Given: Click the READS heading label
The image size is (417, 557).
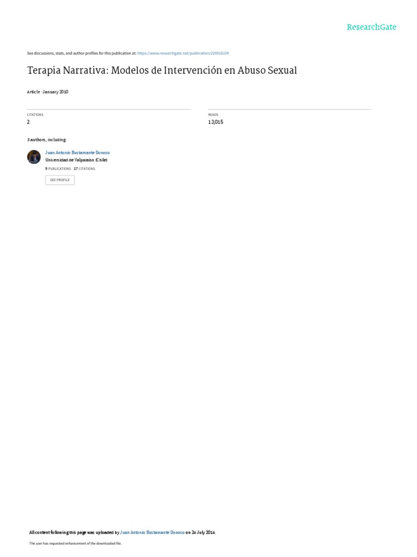Looking at the screenshot, I should pyautogui.click(x=213, y=115).
